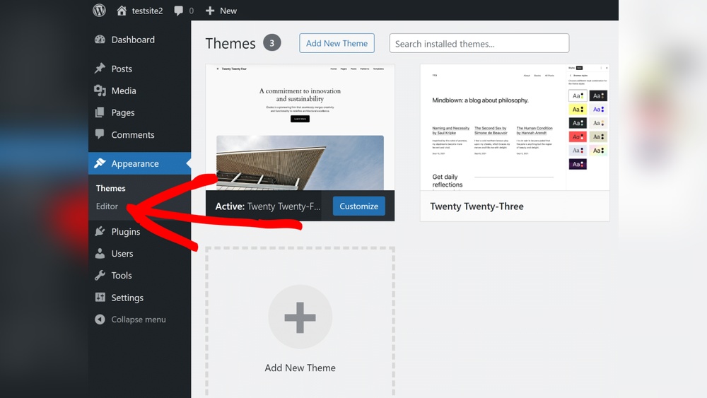Click Collapse menu text
This screenshot has height=398, width=707.
click(x=139, y=319)
